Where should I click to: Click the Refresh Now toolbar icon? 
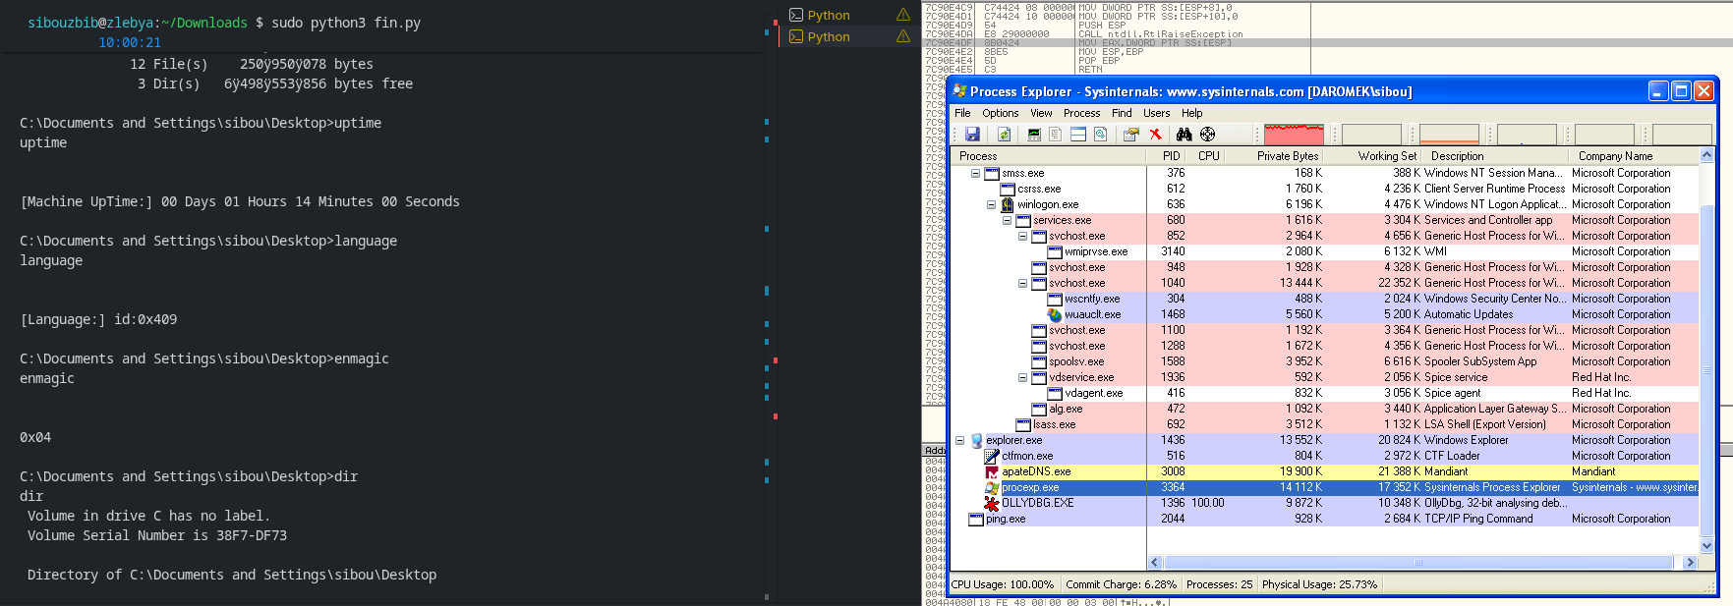(1004, 135)
